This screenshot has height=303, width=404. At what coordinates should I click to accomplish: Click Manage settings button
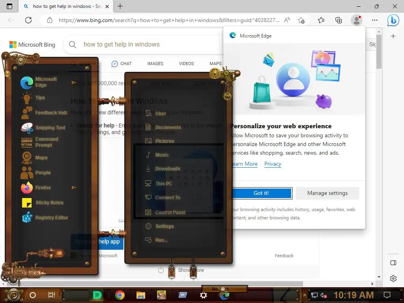tap(327, 193)
